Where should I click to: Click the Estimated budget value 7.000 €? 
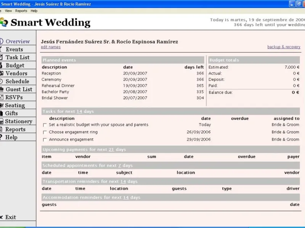click(x=292, y=67)
